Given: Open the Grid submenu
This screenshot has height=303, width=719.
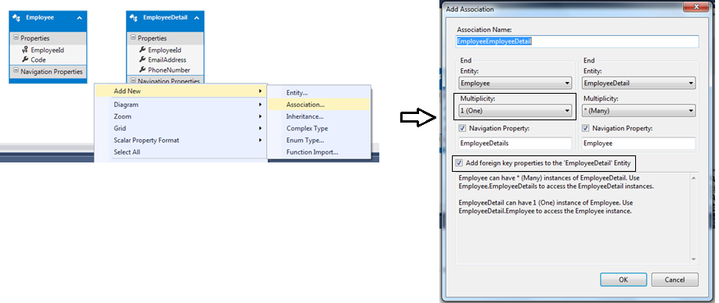Looking at the screenshot, I should coord(180,128).
